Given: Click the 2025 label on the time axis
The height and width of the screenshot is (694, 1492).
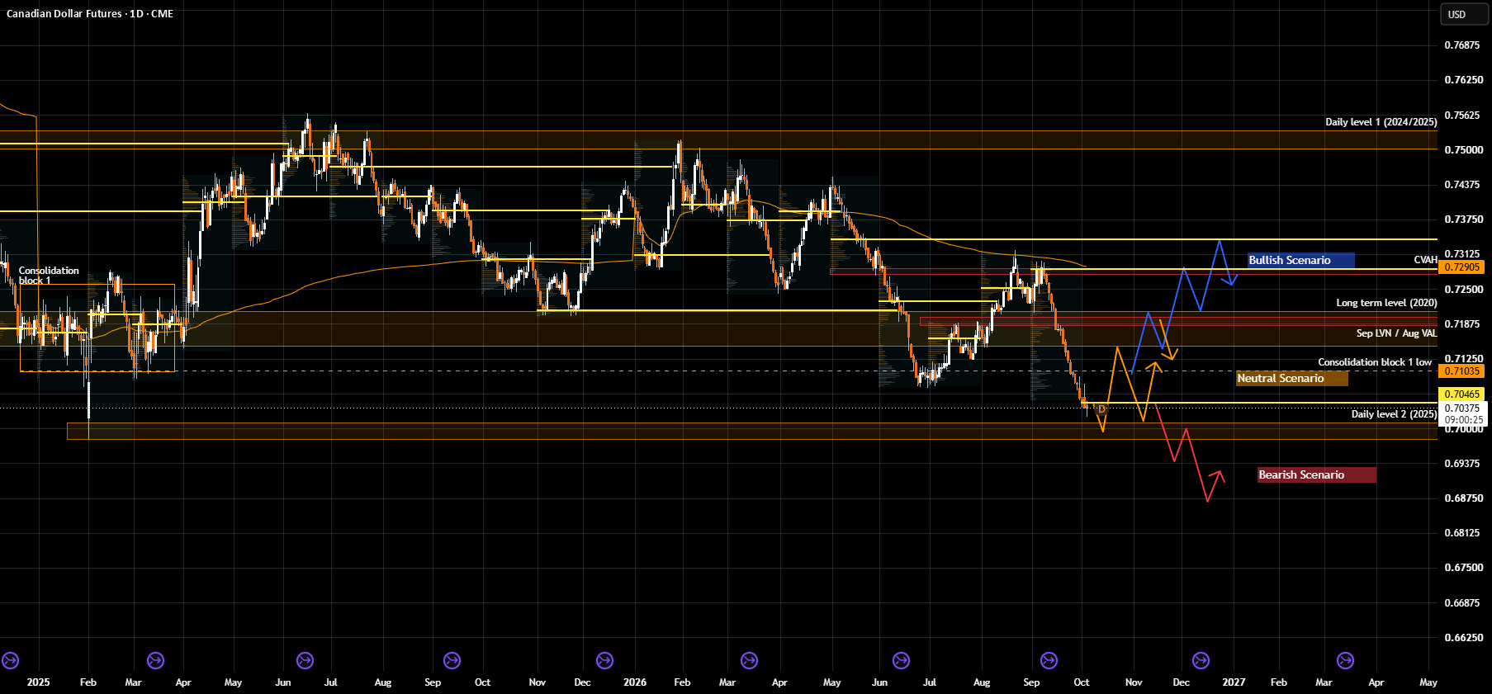Looking at the screenshot, I should [38, 682].
